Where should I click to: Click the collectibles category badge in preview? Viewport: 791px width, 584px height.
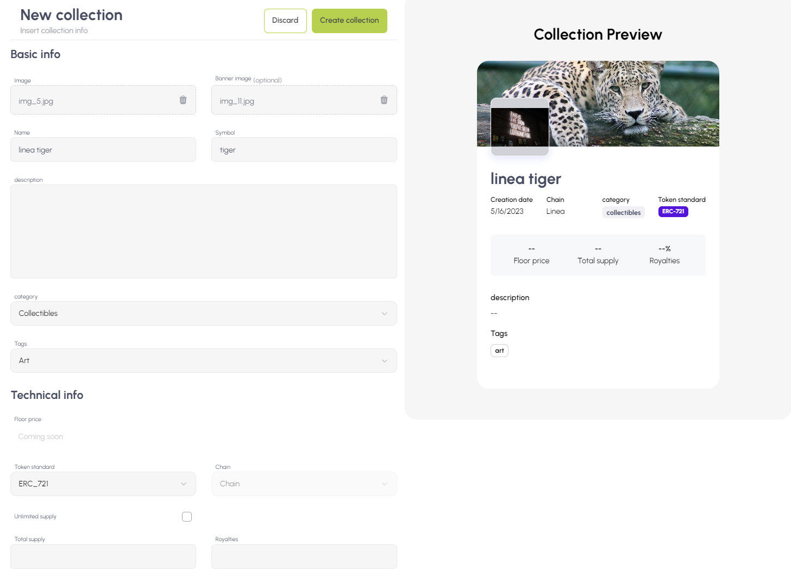623,212
